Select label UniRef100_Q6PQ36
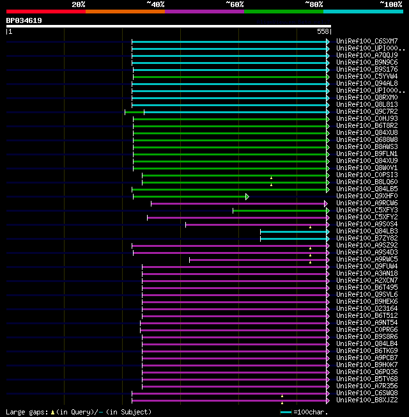The image size is (409, 417). click(367, 372)
